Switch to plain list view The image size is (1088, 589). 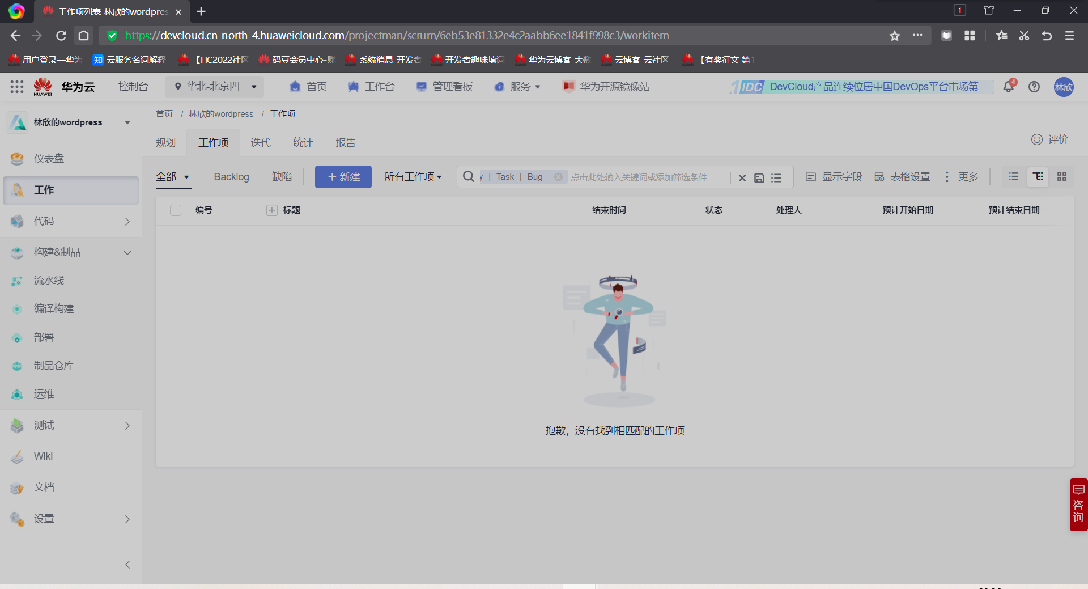1014,177
